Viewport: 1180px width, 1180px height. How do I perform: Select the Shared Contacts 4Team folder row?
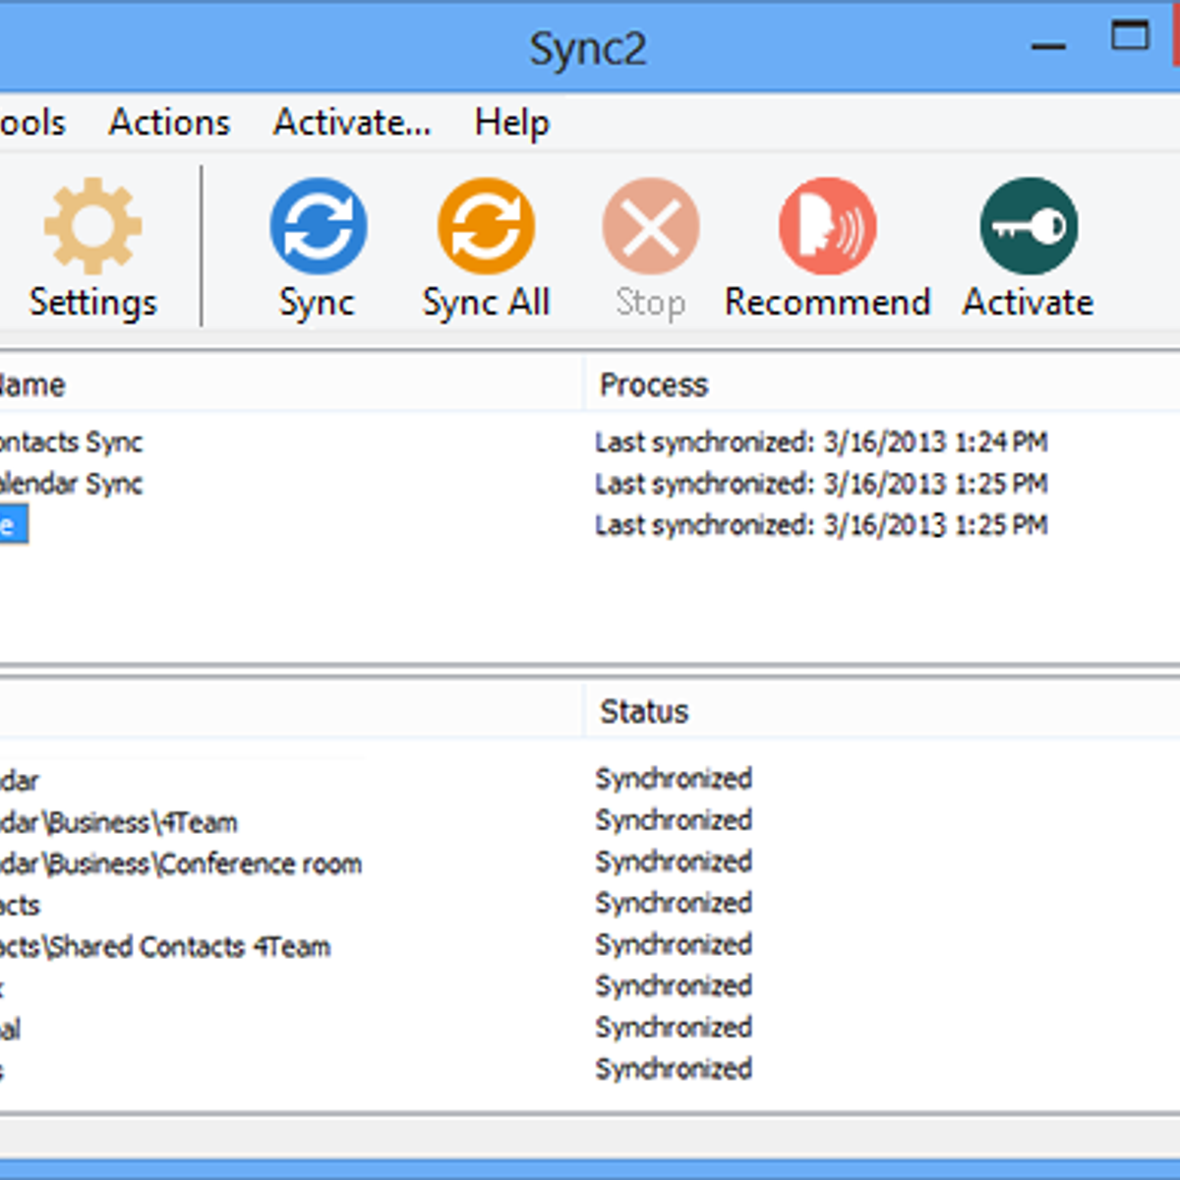(x=165, y=947)
